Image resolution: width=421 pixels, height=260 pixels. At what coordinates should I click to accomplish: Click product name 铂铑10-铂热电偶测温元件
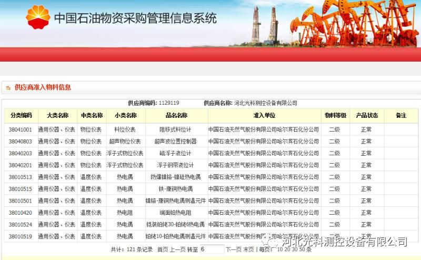[176, 237]
